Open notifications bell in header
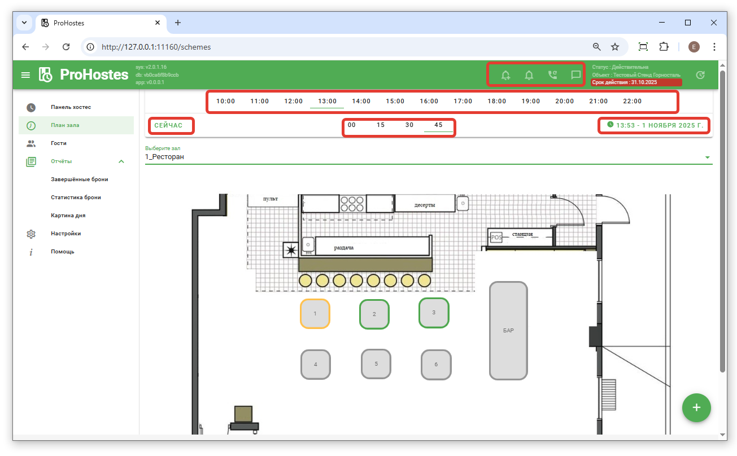The height and width of the screenshot is (456, 737). [x=529, y=75]
